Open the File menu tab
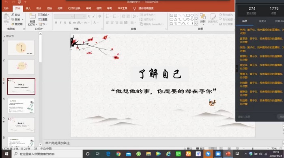This screenshot has height=158, width=284. tap(6, 8)
